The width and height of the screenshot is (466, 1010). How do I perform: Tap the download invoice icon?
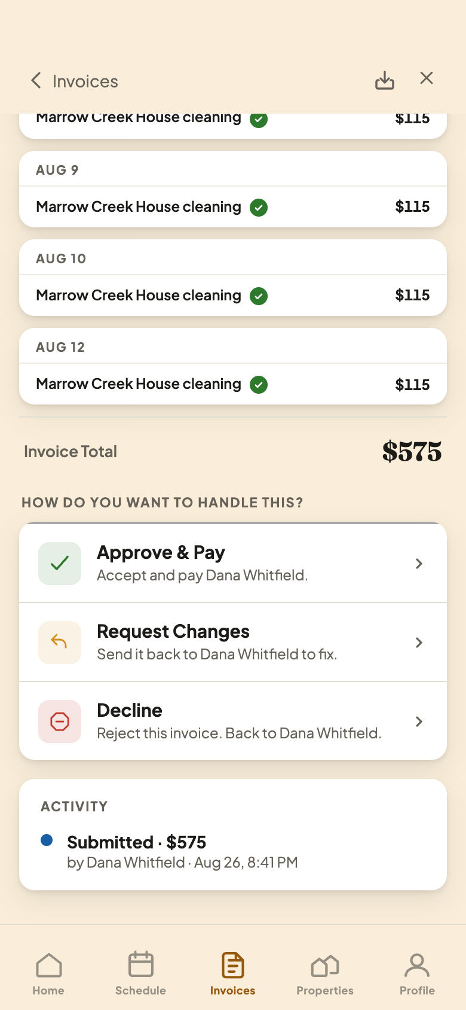385,80
